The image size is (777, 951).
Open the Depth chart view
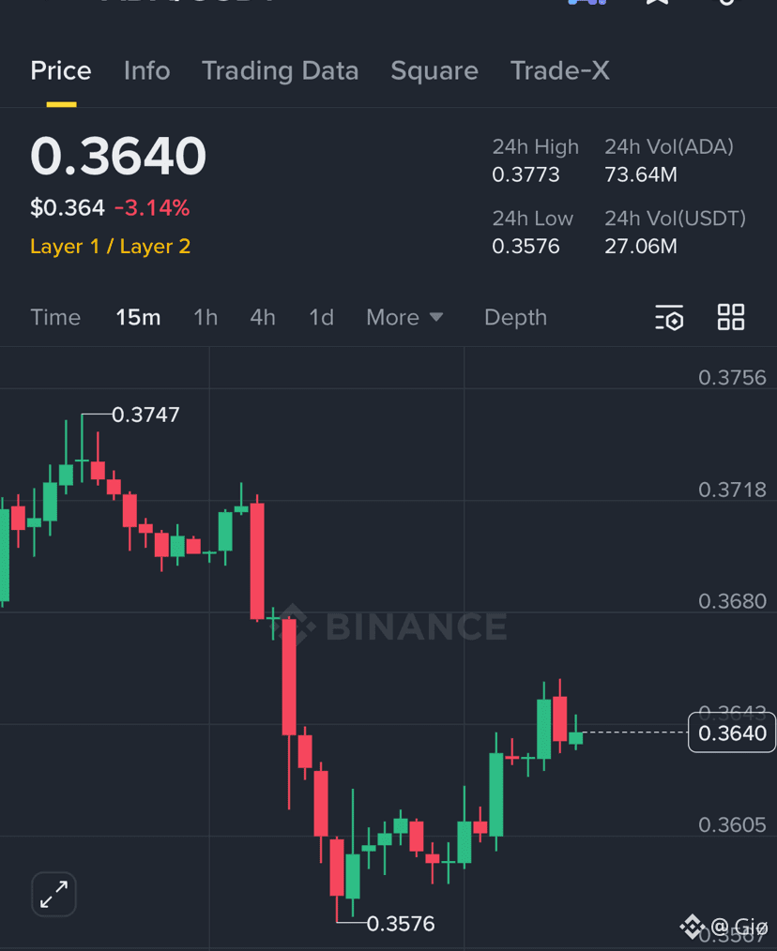pos(516,317)
